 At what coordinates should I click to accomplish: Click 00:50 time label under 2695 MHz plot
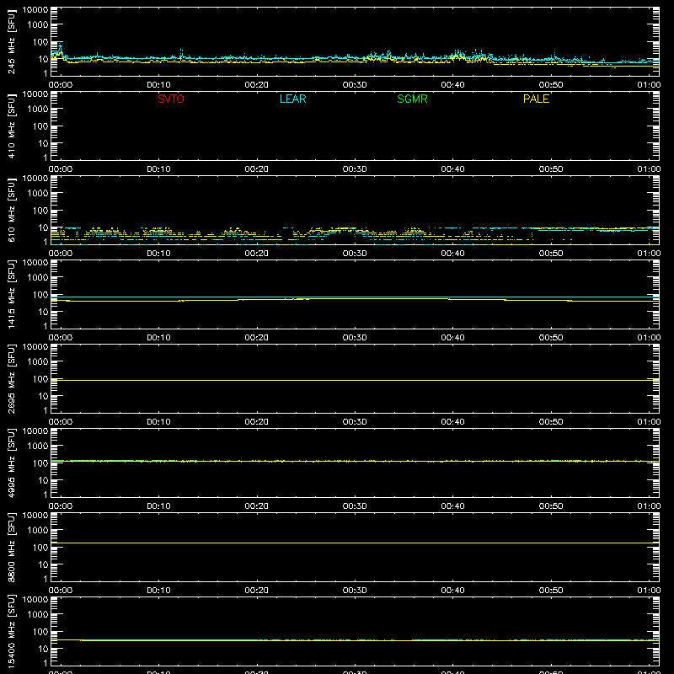tap(551, 422)
